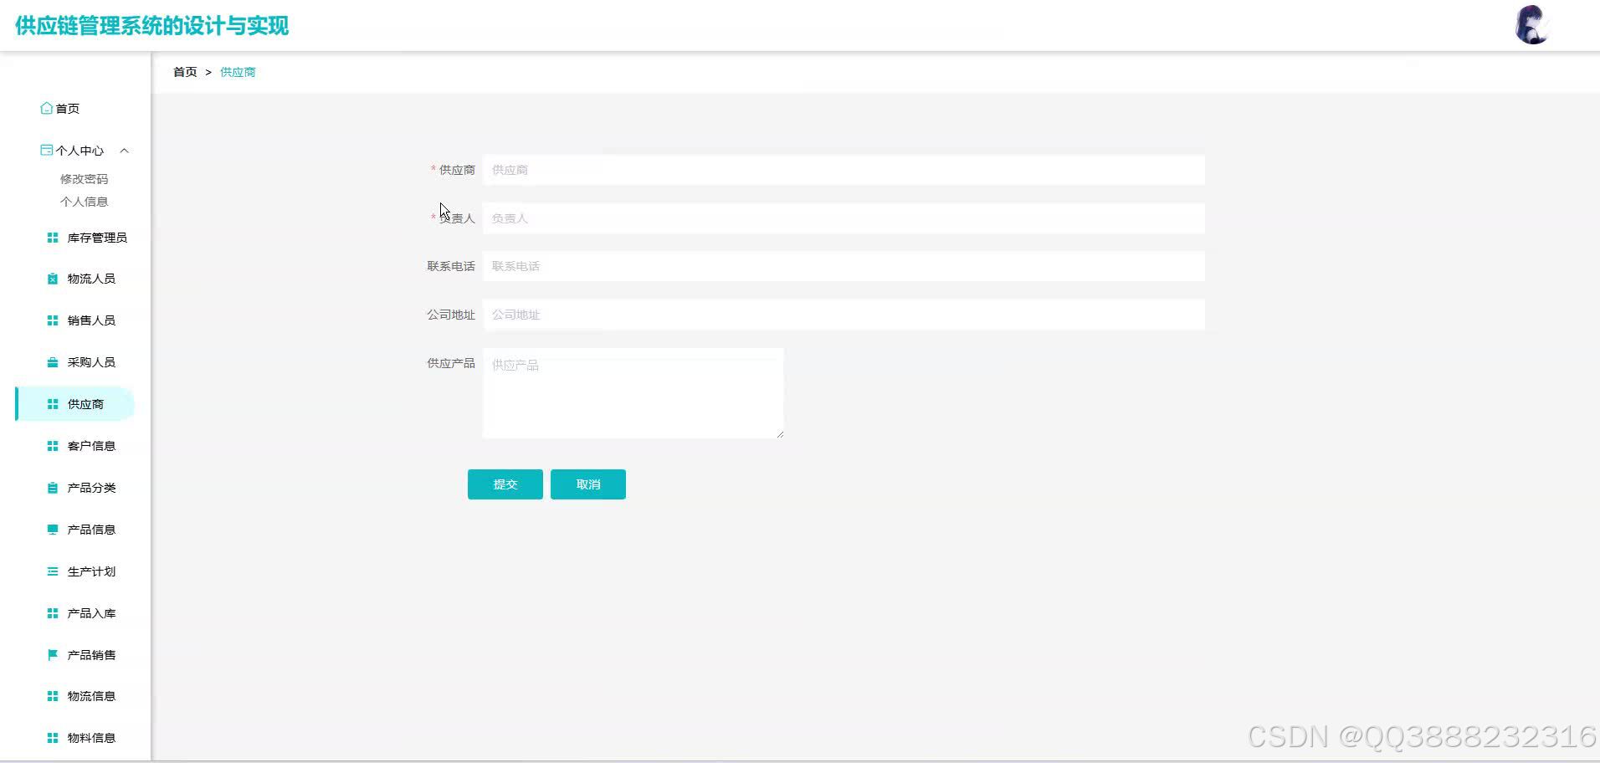
Task: Go to 首页 in the sidebar
Action: [67, 109]
